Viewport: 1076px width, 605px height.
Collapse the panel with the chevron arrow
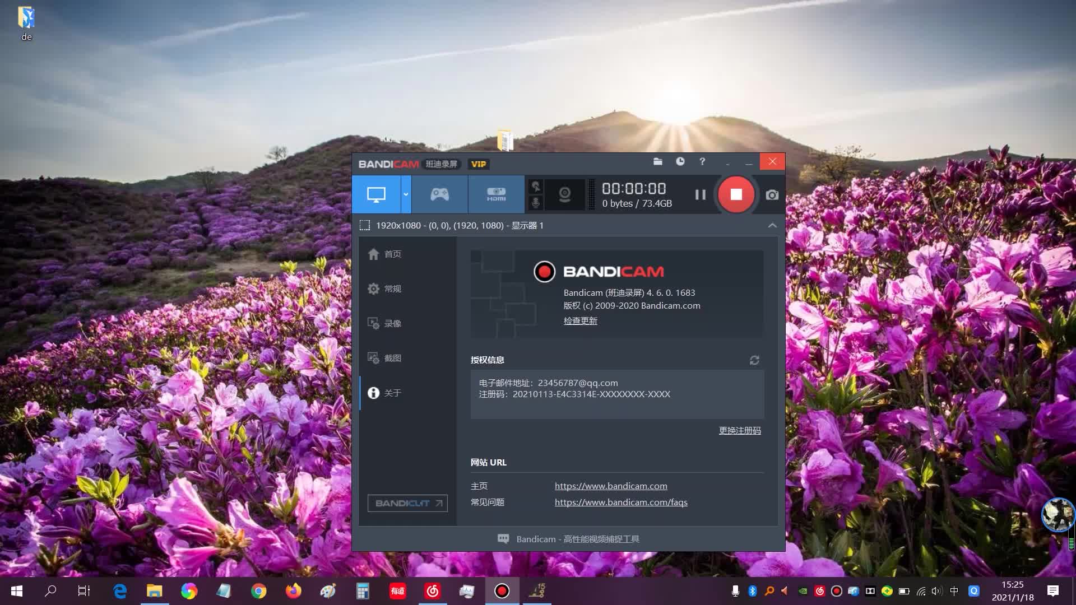click(772, 225)
